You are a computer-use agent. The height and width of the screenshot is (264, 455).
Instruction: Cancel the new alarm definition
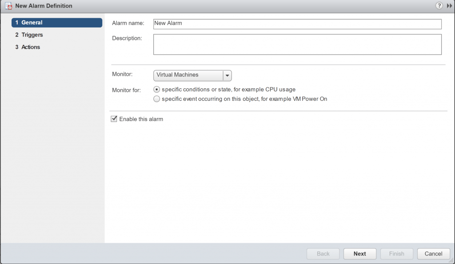433,253
